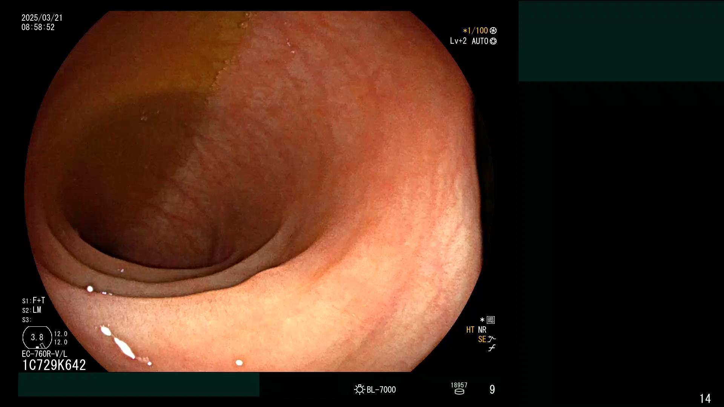Click the shutter speed wheel icon
The height and width of the screenshot is (407, 724).
click(x=493, y=31)
